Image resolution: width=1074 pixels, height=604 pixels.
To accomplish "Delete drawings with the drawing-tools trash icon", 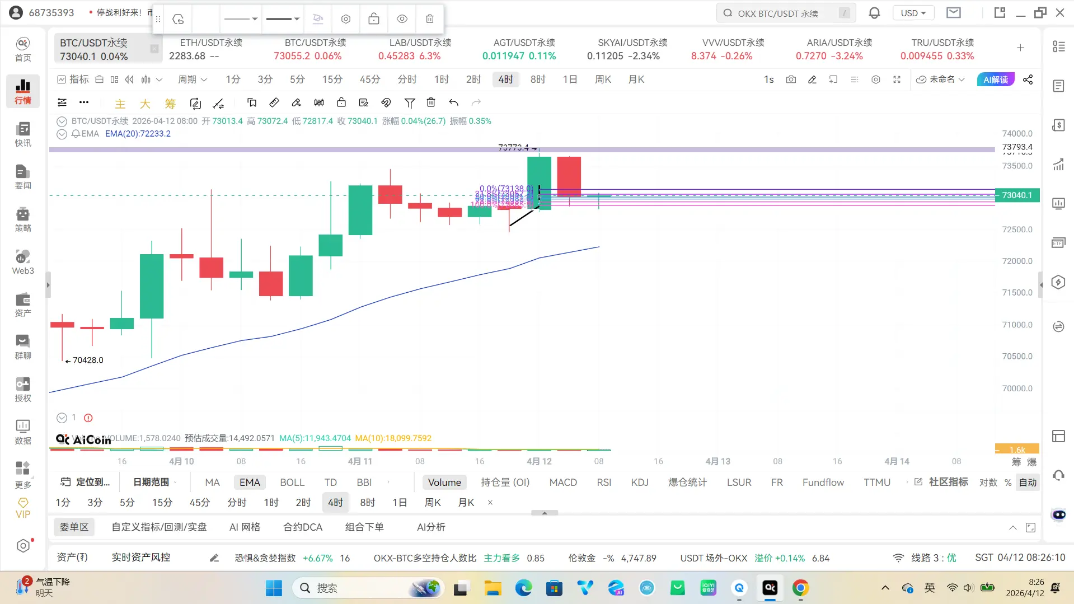I will click(431, 102).
